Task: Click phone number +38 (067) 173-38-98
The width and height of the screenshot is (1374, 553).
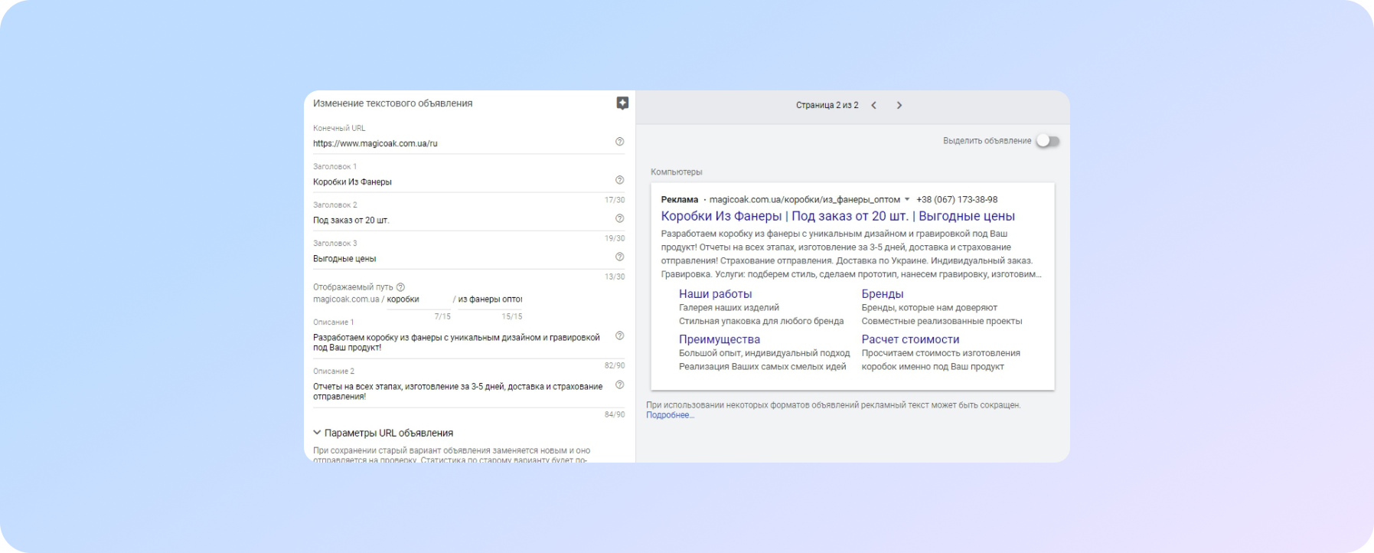Action: (957, 199)
